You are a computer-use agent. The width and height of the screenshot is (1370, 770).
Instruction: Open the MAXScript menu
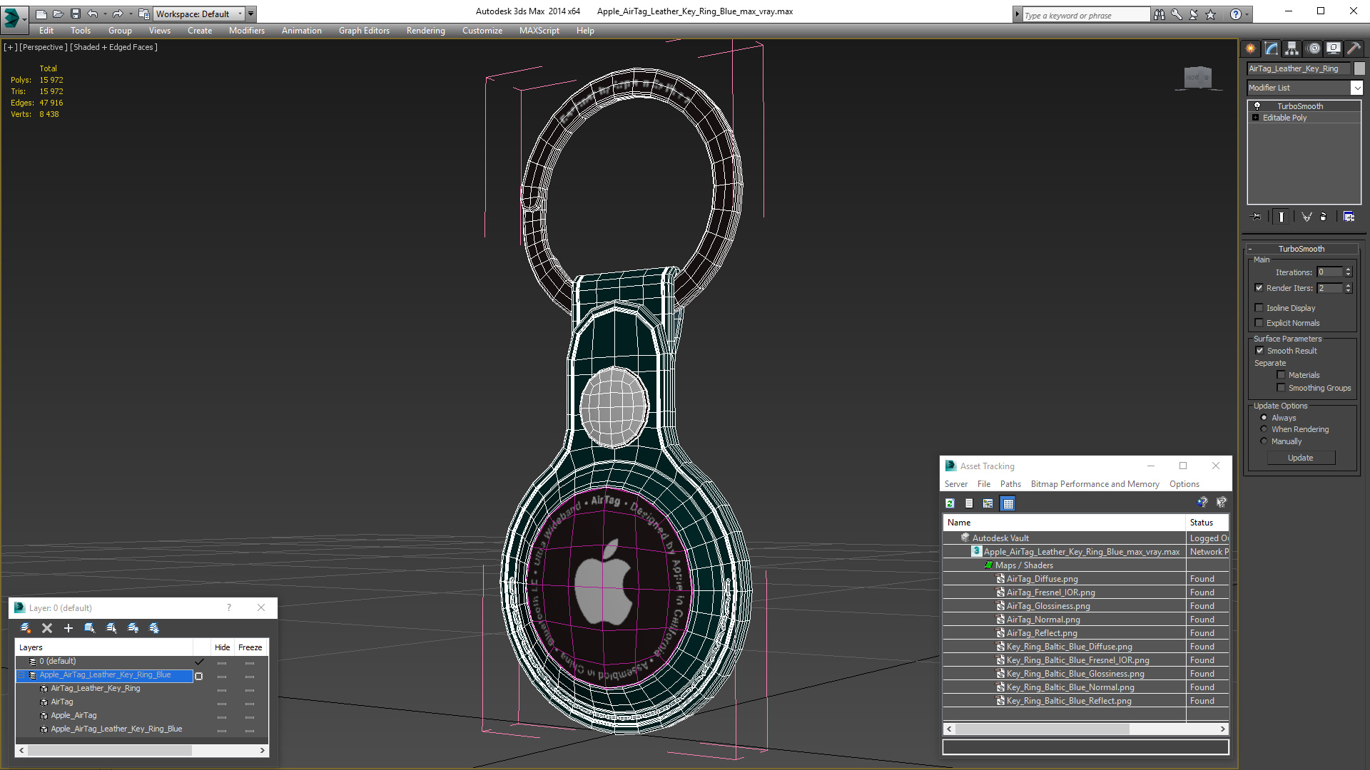539,31
